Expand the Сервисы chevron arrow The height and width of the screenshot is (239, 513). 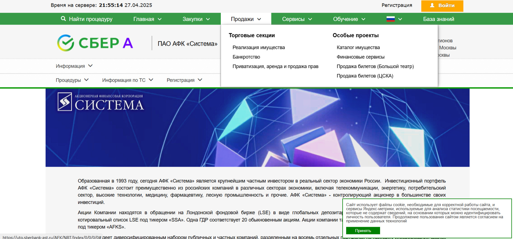tap(310, 19)
